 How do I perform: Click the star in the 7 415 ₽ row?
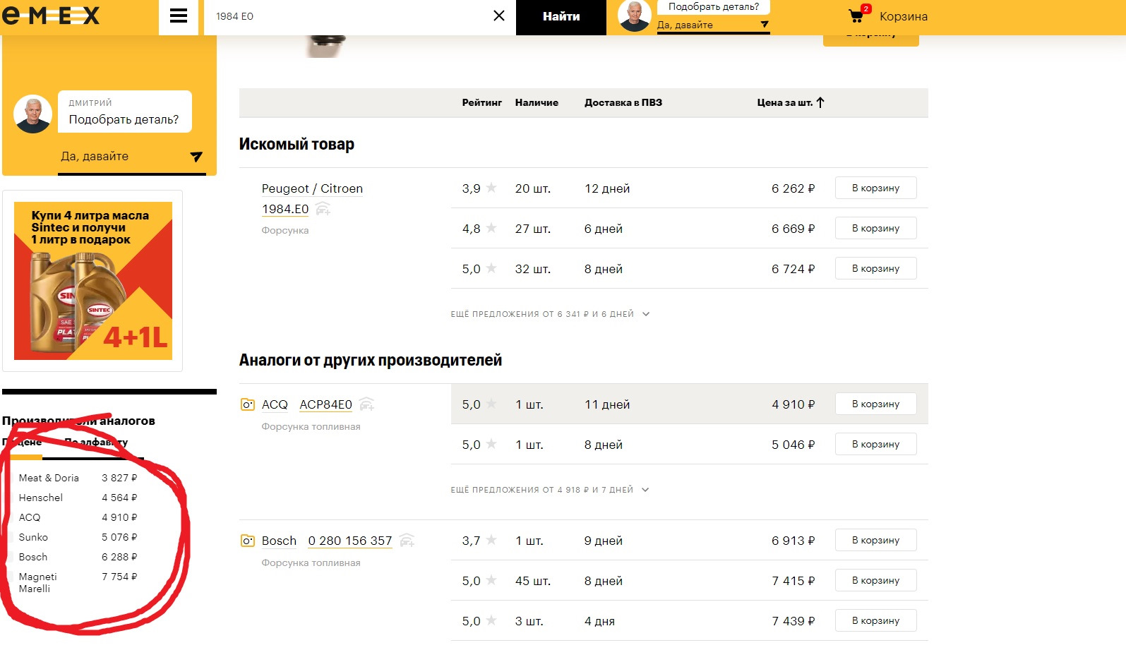click(491, 580)
